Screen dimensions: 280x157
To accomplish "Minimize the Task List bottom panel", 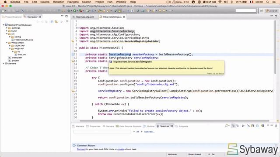I will pyautogui.click(x=272, y=126).
